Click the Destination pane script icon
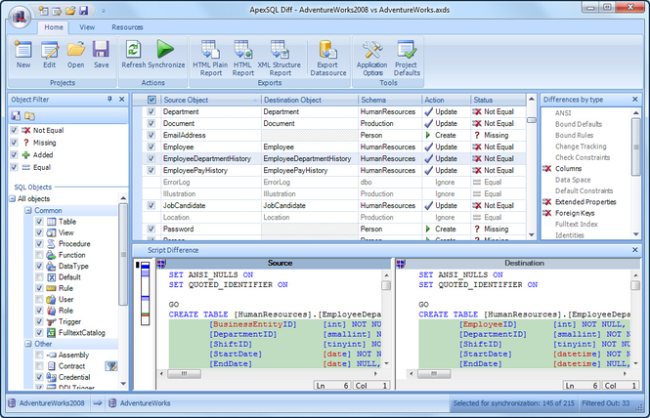 (401, 263)
